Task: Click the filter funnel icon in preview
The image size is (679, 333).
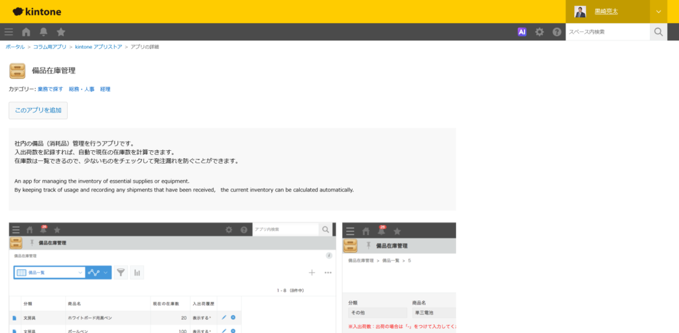Action: point(121,273)
